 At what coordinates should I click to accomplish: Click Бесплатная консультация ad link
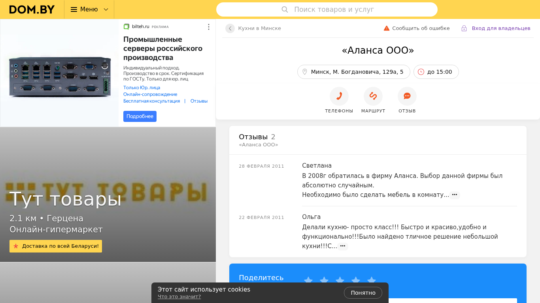151,101
